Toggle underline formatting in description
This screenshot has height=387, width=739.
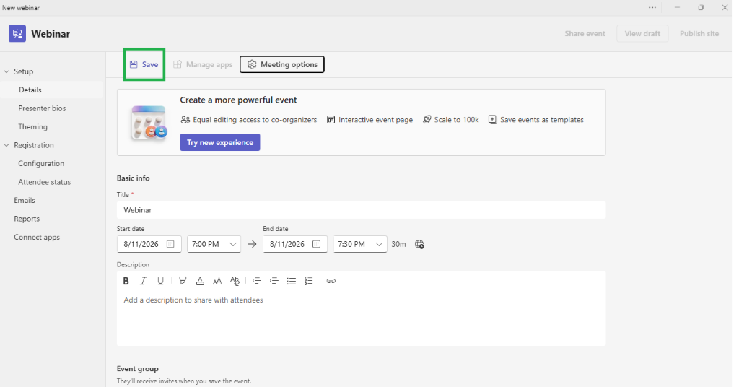coord(160,281)
